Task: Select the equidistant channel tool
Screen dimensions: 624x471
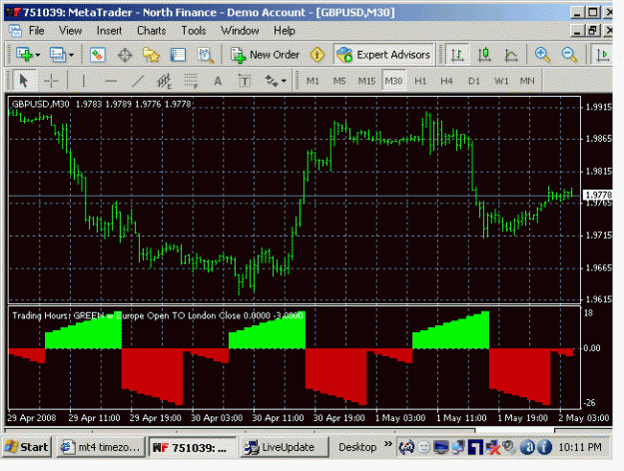Action: 164,81
